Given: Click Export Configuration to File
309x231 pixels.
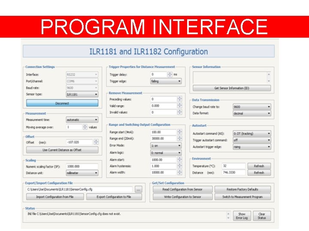Looking at the screenshot, I should pyautogui.click(x=114, y=197).
